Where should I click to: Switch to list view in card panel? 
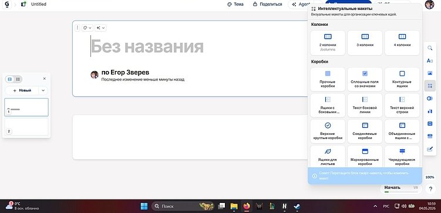click(x=18, y=79)
